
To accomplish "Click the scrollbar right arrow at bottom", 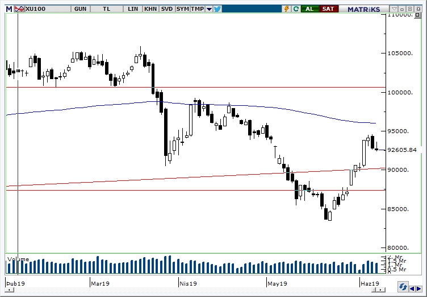I will [382, 290].
